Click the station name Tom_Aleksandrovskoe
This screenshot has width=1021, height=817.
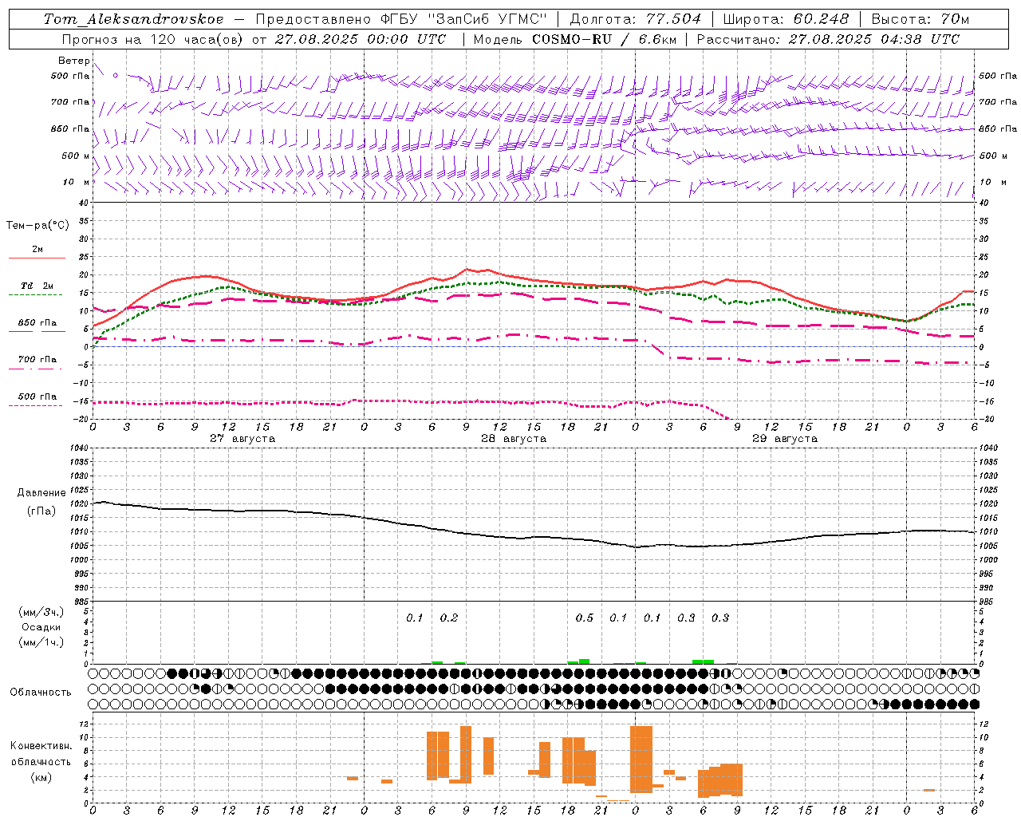(134, 19)
